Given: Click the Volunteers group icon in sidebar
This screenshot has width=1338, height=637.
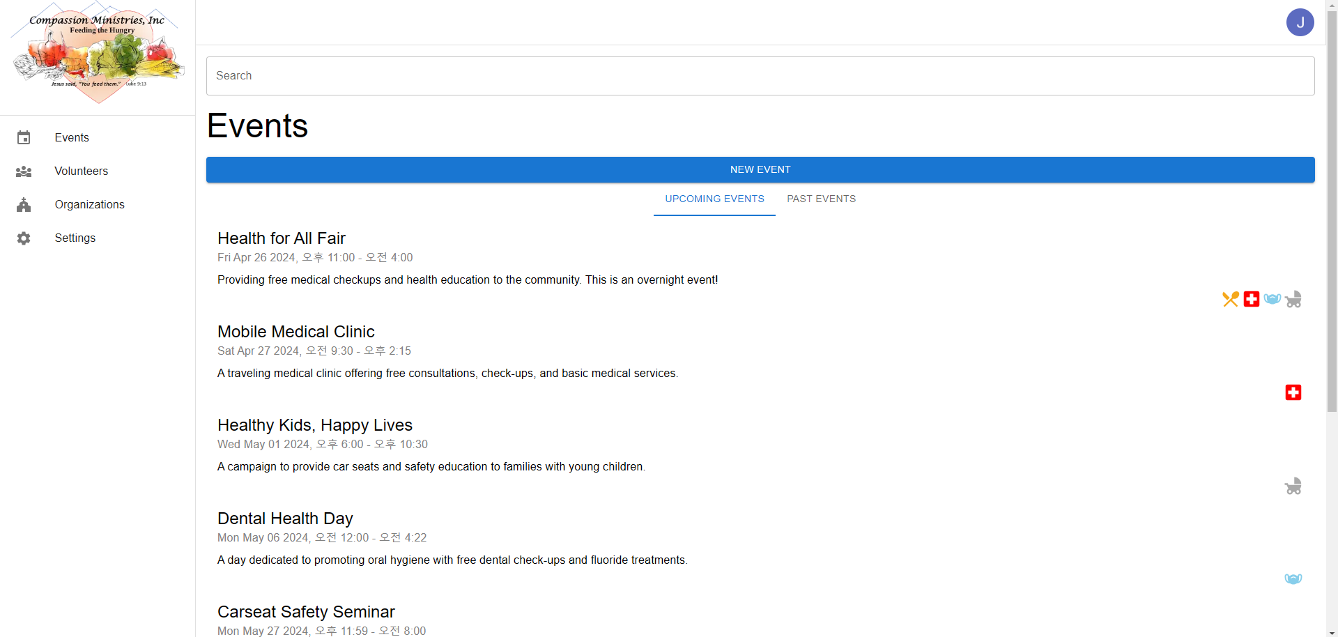Looking at the screenshot, I should point(24,171).
